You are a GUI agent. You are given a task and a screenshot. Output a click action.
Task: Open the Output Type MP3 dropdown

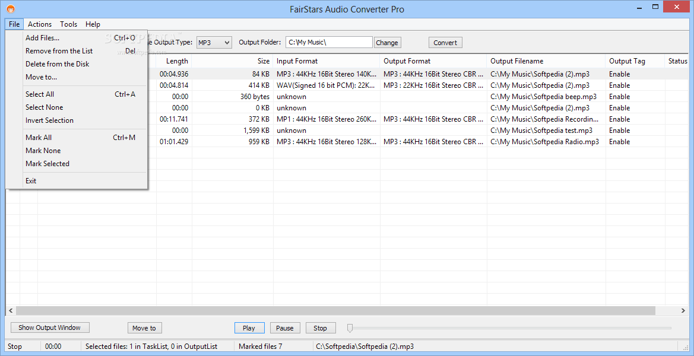pos(214,43)
